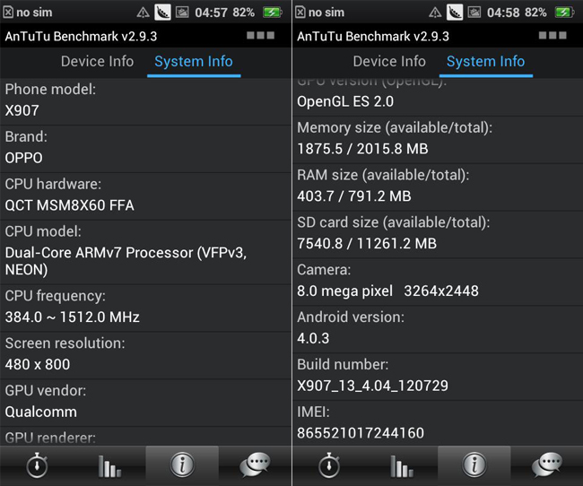Tap the Android version: label
Screen dimensions: 583x486
[x=351, y=317]
